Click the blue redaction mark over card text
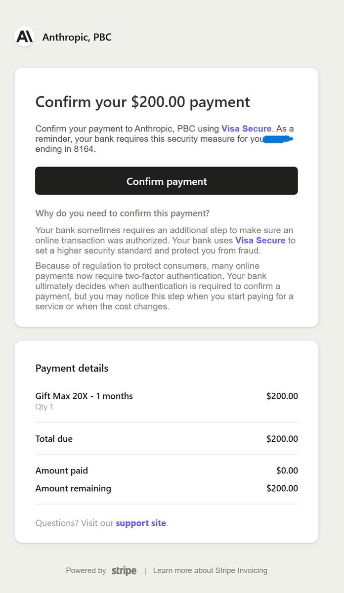The image size is (344, 593). click(x=278, y=139)
